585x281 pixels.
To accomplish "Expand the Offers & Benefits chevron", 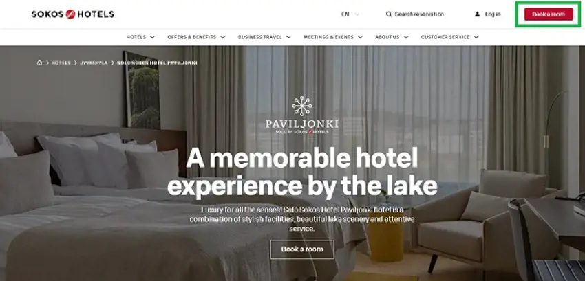I will pyautogui.click(x=223, y=37).
